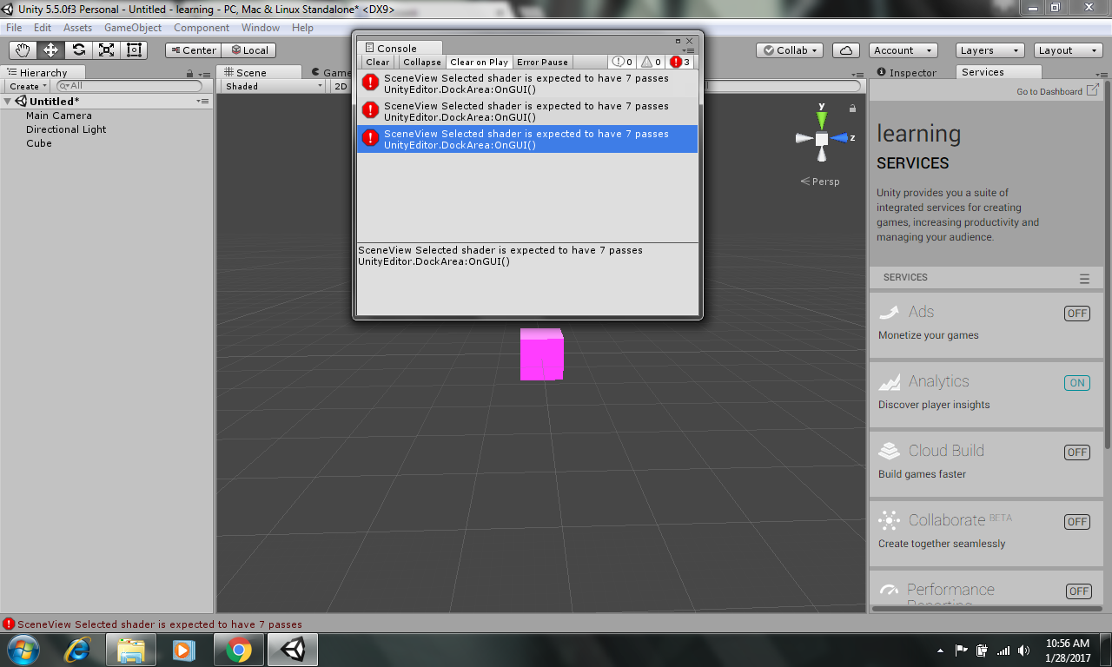
Task: Toggle error messages filter in Console
Action: pyautogui.click(x=680, y=63)
